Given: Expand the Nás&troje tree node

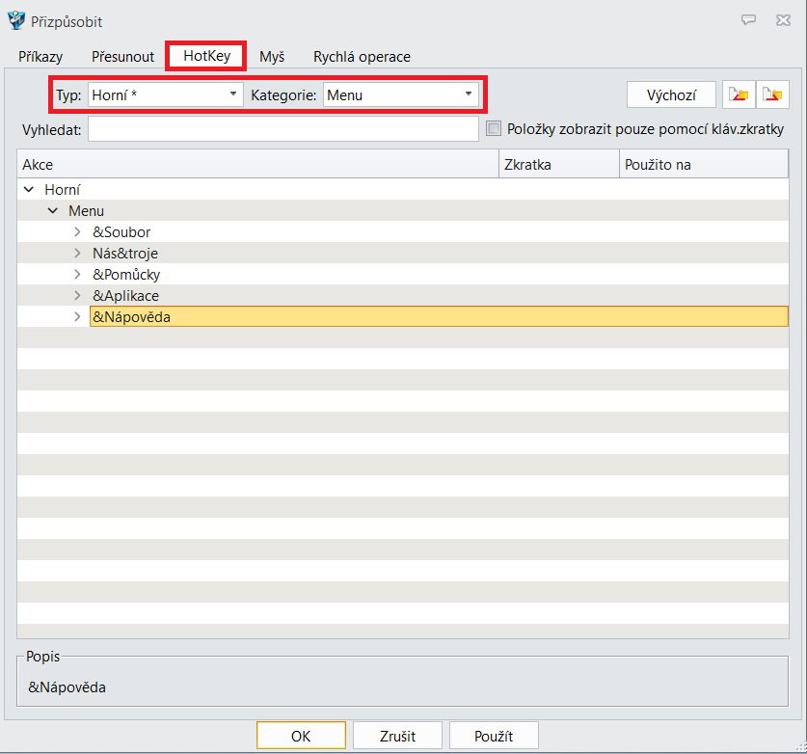Looking at the screenshot, I should coord(77,254).
